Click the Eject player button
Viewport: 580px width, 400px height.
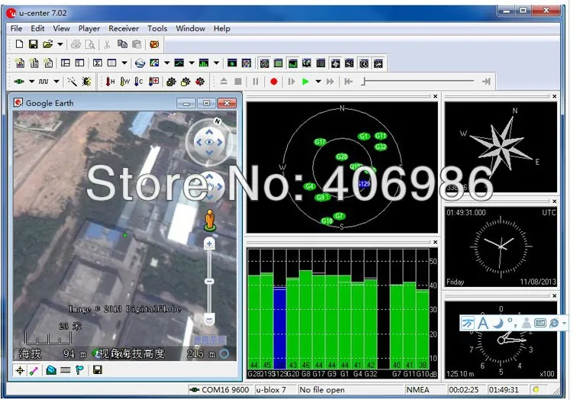pyautogui.click(x=224, y=82)
